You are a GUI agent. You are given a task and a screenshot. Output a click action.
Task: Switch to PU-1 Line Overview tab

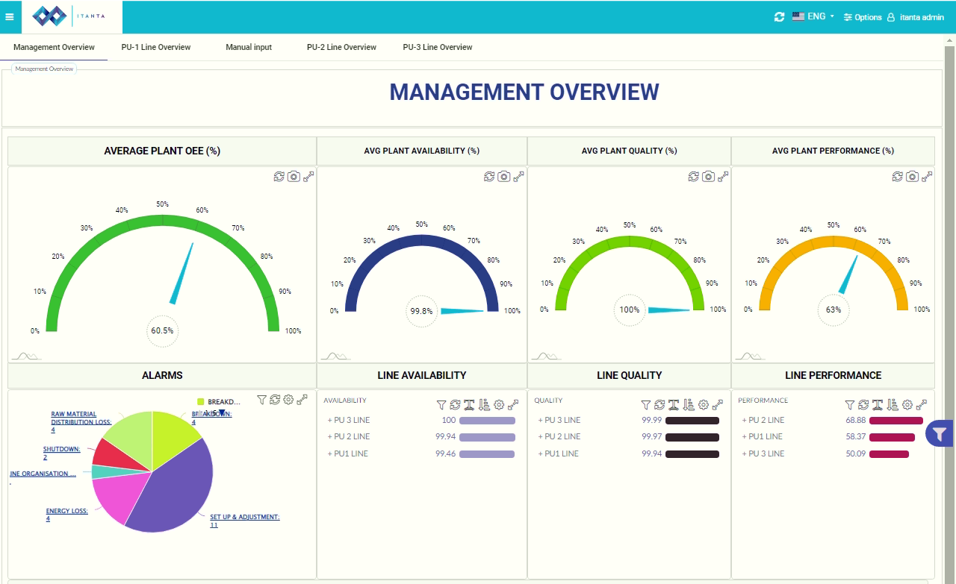(156, 47)
